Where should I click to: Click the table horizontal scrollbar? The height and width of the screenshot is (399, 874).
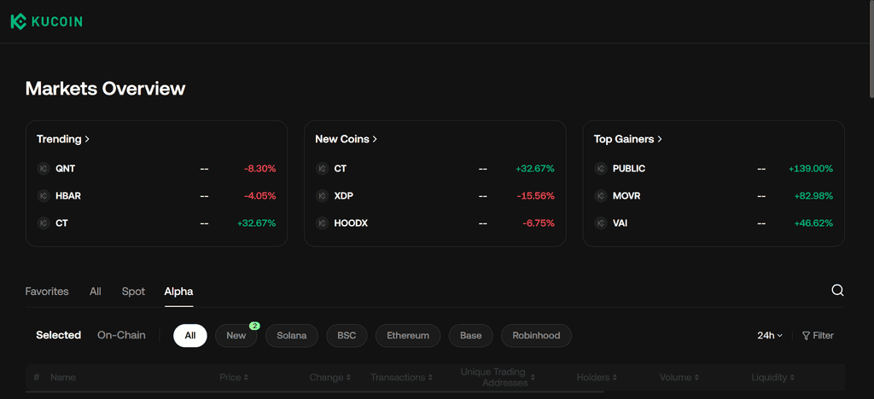(314, 392)
